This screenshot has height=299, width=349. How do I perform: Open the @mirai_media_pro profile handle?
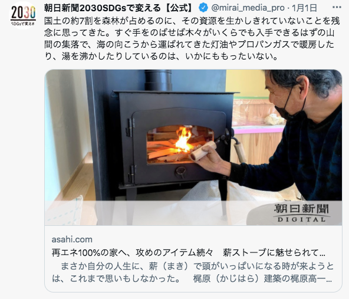(248, 8)
